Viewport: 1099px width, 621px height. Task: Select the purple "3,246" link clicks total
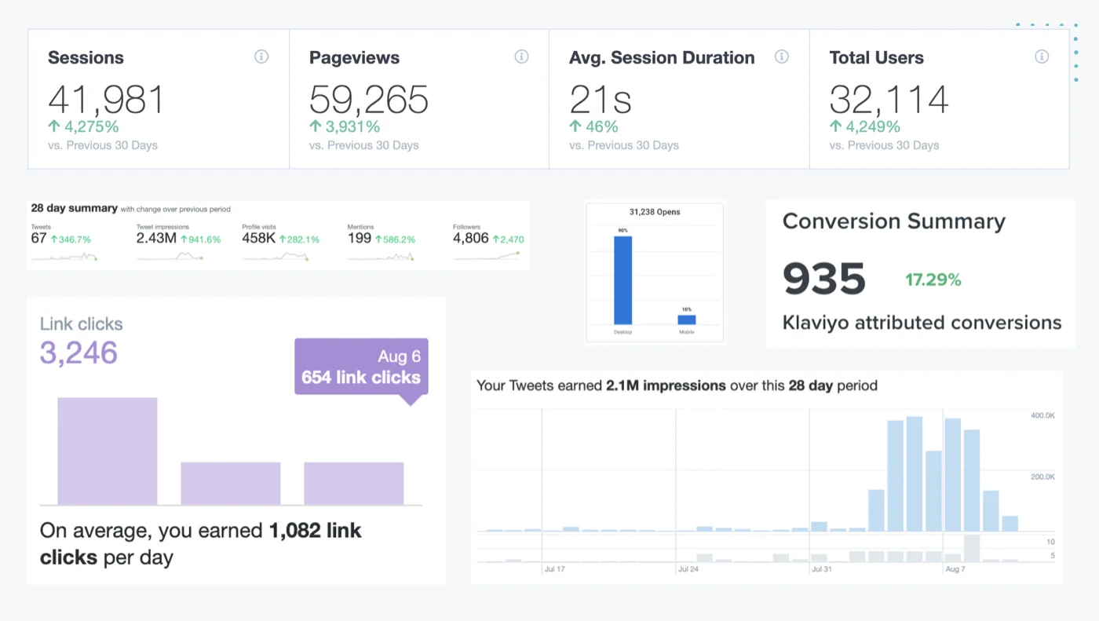(78, 353)
